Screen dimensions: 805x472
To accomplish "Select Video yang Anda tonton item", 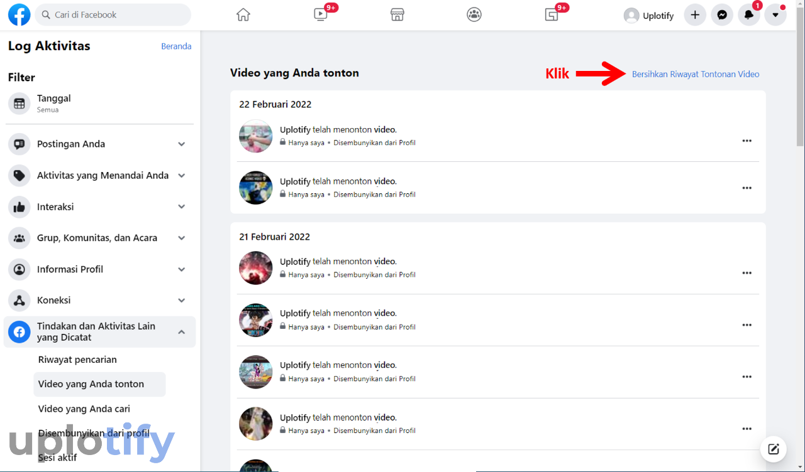I will tap(99, 384).
